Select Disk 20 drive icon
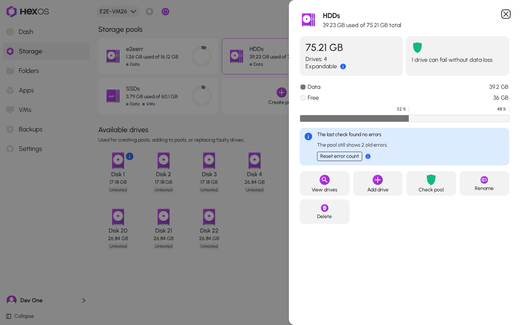 point(118,217)
